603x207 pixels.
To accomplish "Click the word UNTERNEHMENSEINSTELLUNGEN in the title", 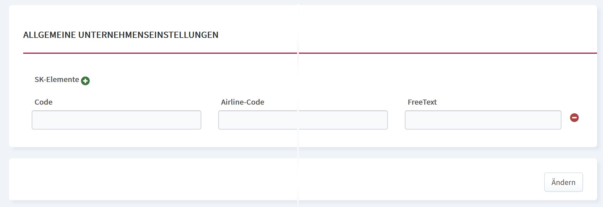I will [148, 35].
